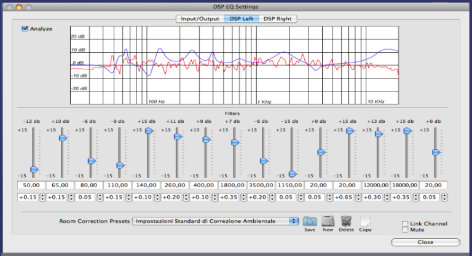The width and height of the screenshot is (472, 256).
Task: Click the Save preset folder icon
Action: tap(310, 222)
